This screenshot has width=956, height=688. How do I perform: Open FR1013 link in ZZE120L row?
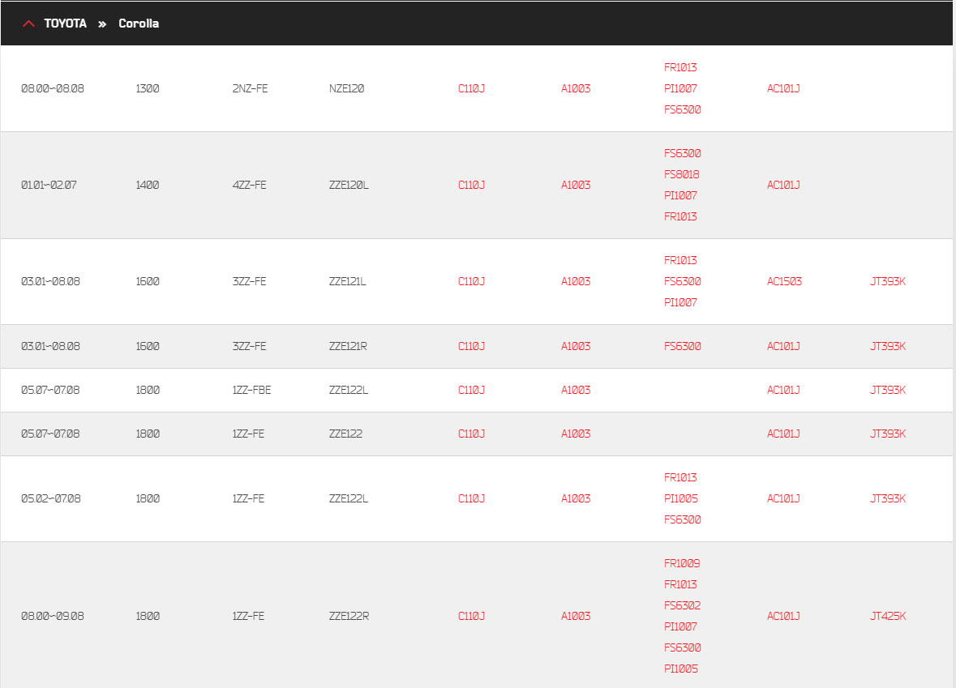click(680, 217)
